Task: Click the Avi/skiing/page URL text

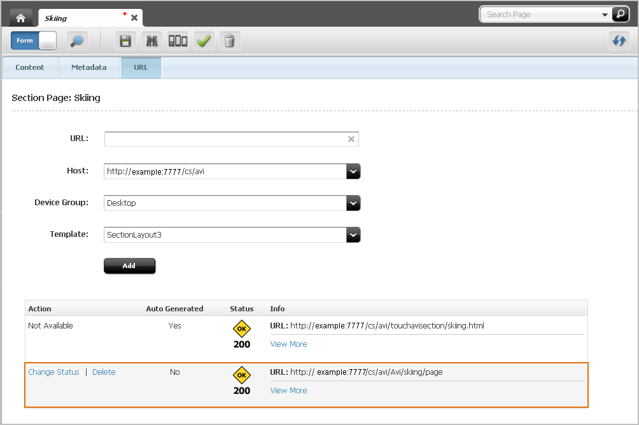Action: [x=367, y=372]
